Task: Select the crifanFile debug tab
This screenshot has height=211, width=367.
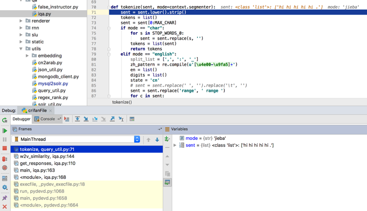Action: 37,111
